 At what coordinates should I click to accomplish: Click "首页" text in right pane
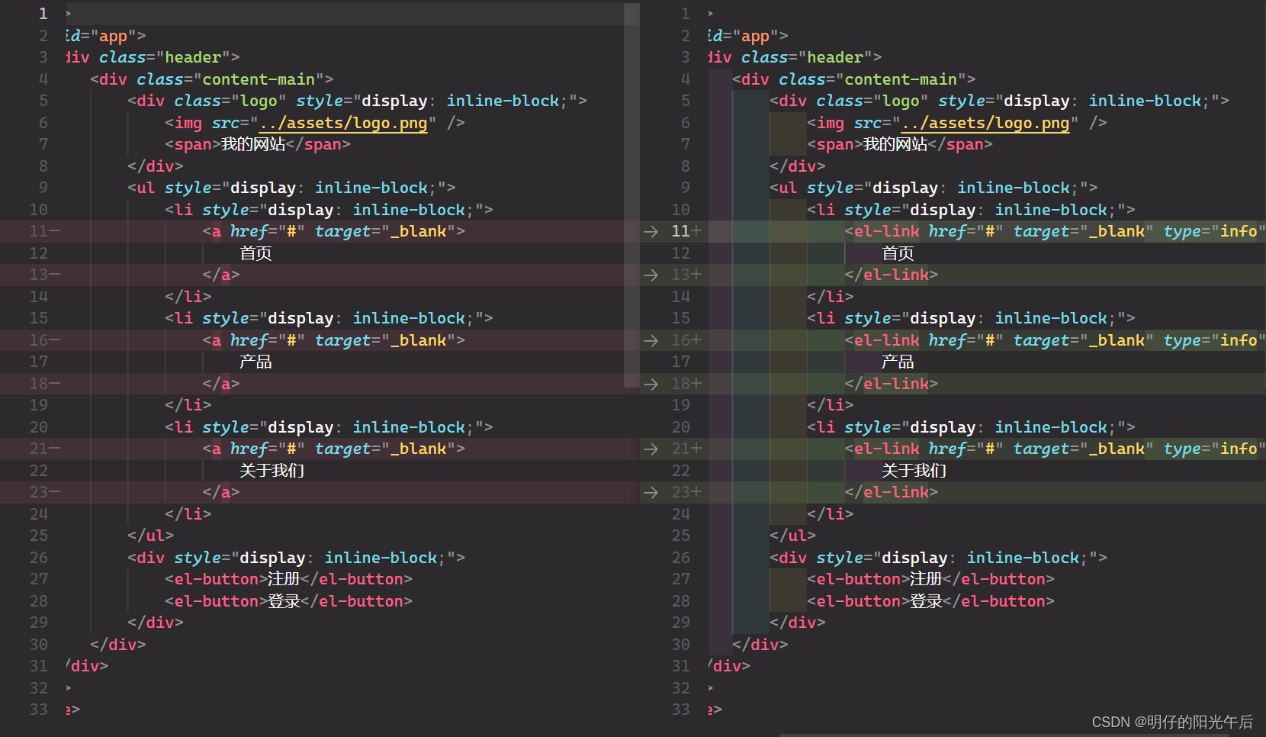(x=898, y=253)
